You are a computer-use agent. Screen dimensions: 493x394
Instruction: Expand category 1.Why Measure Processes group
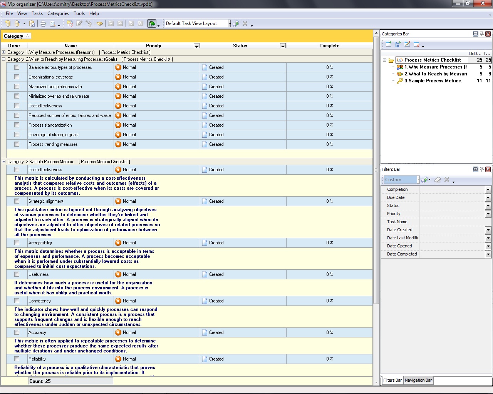4,52
